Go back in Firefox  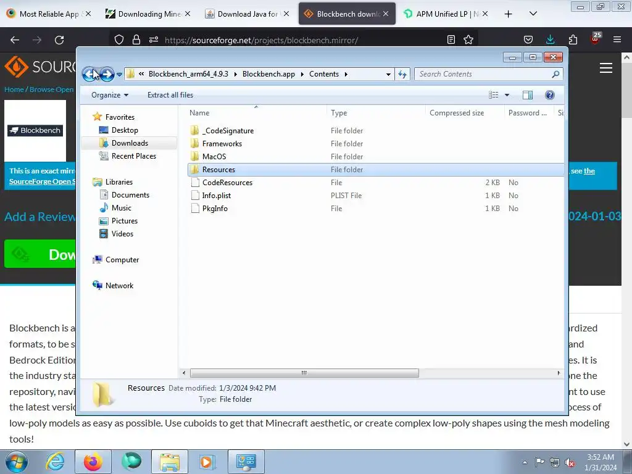[15, 40]
